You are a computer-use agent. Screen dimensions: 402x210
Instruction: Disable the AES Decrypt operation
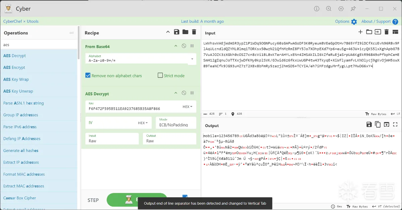coord(184,93)
